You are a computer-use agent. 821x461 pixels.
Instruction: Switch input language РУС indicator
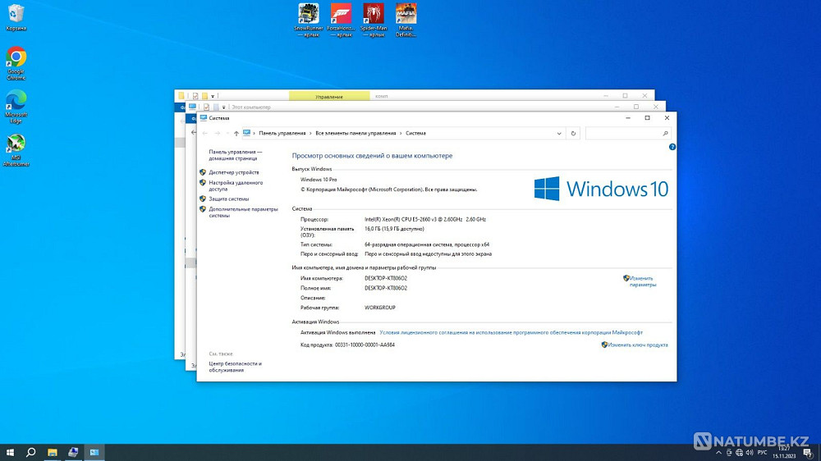click(763, 453)
